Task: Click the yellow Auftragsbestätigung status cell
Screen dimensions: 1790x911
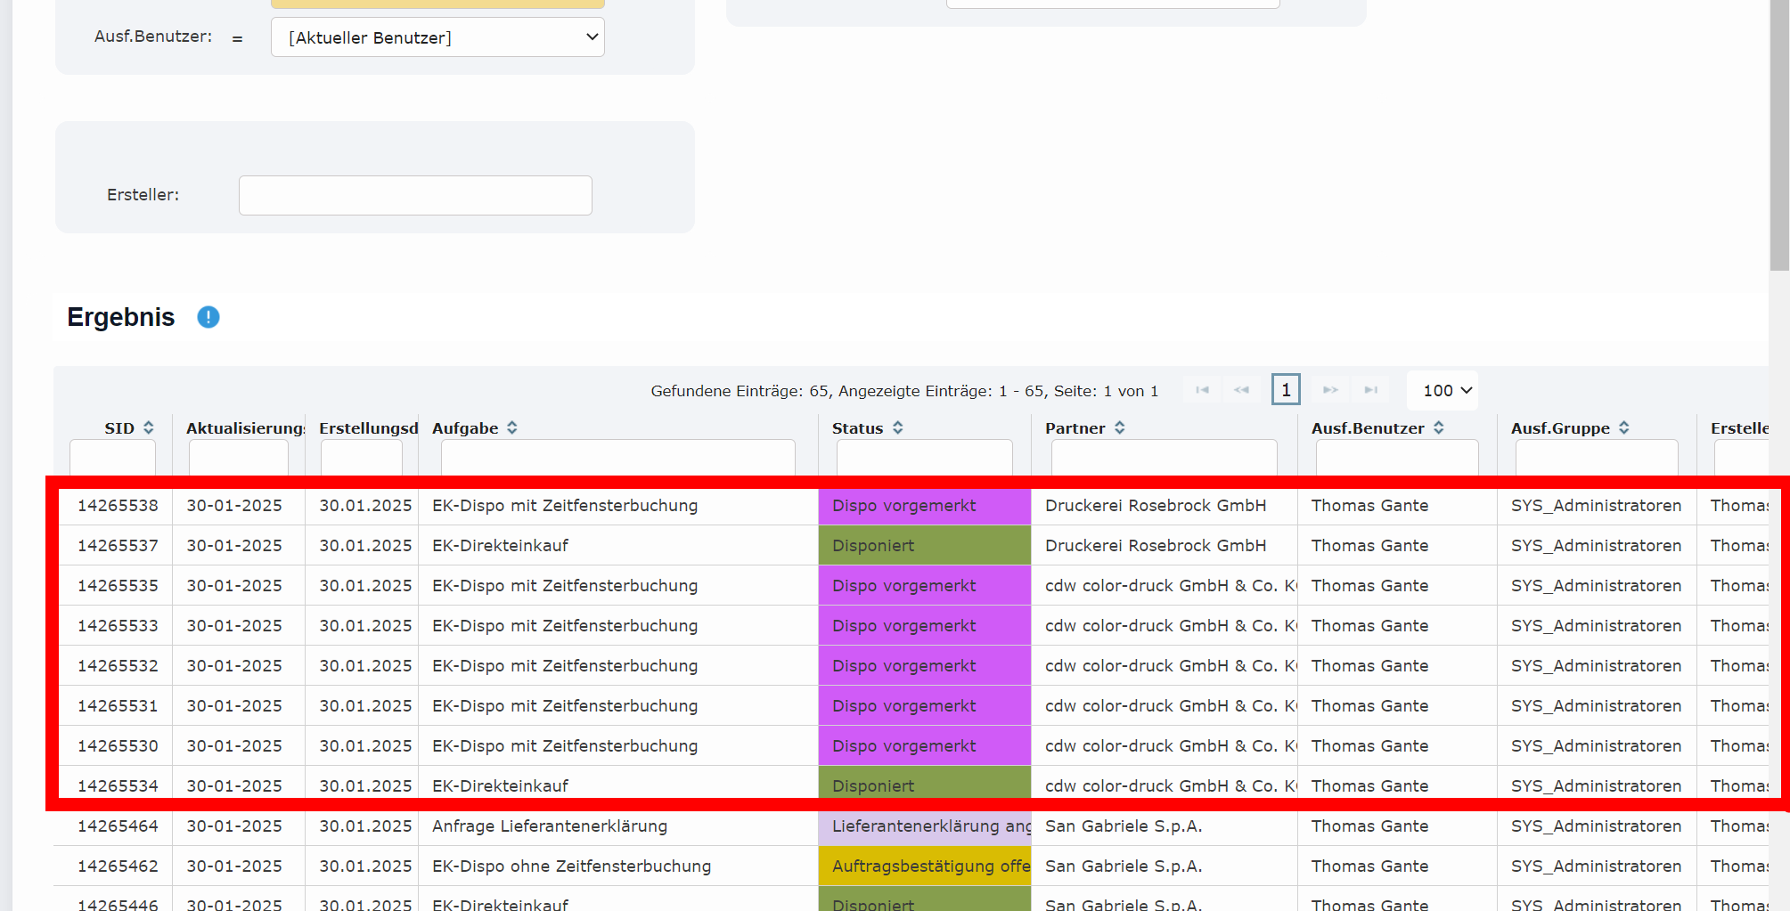Action: tap(924, 866)
